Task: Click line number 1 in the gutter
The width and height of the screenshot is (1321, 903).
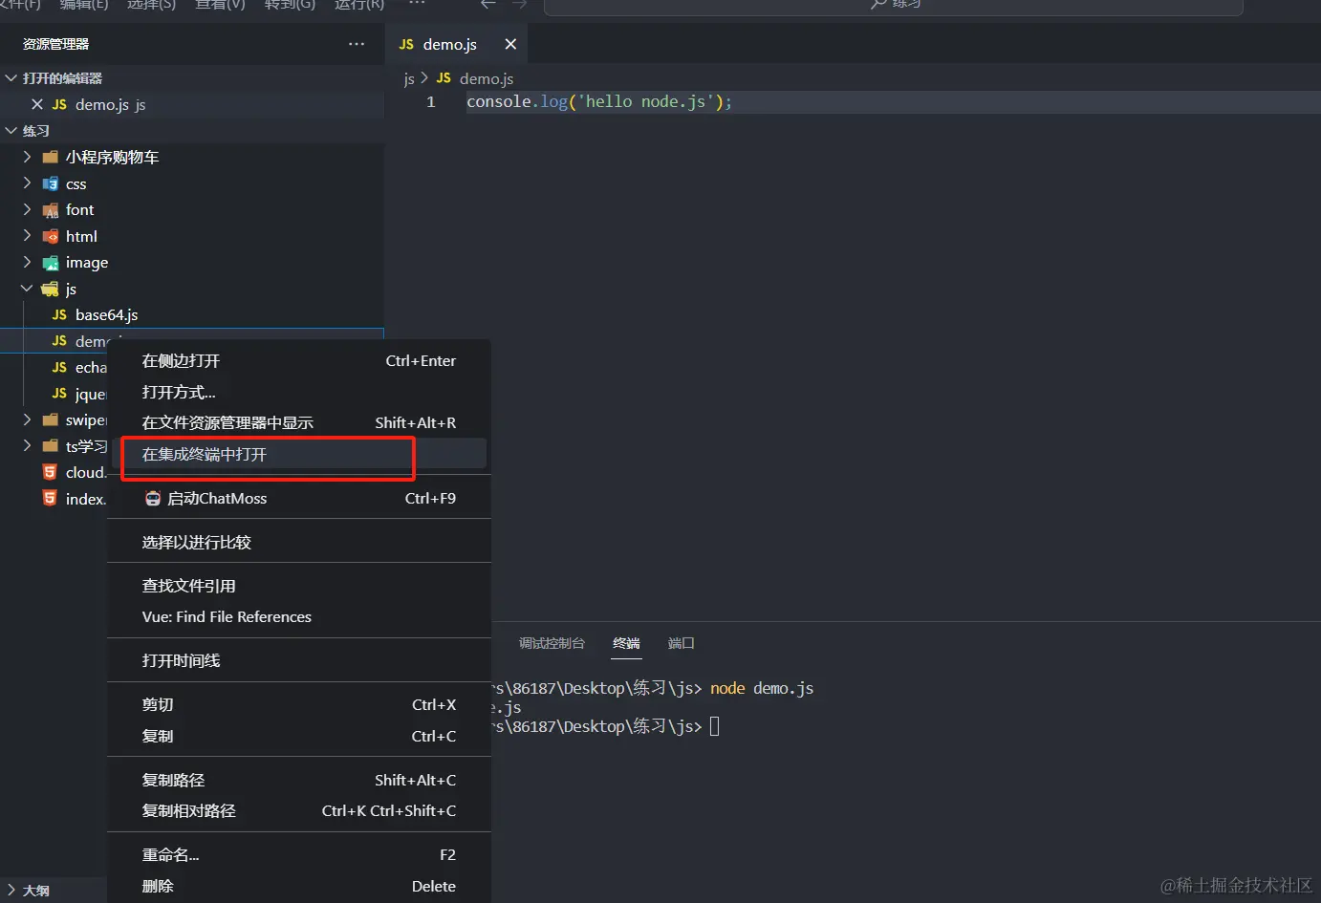Action: (431, 101)
